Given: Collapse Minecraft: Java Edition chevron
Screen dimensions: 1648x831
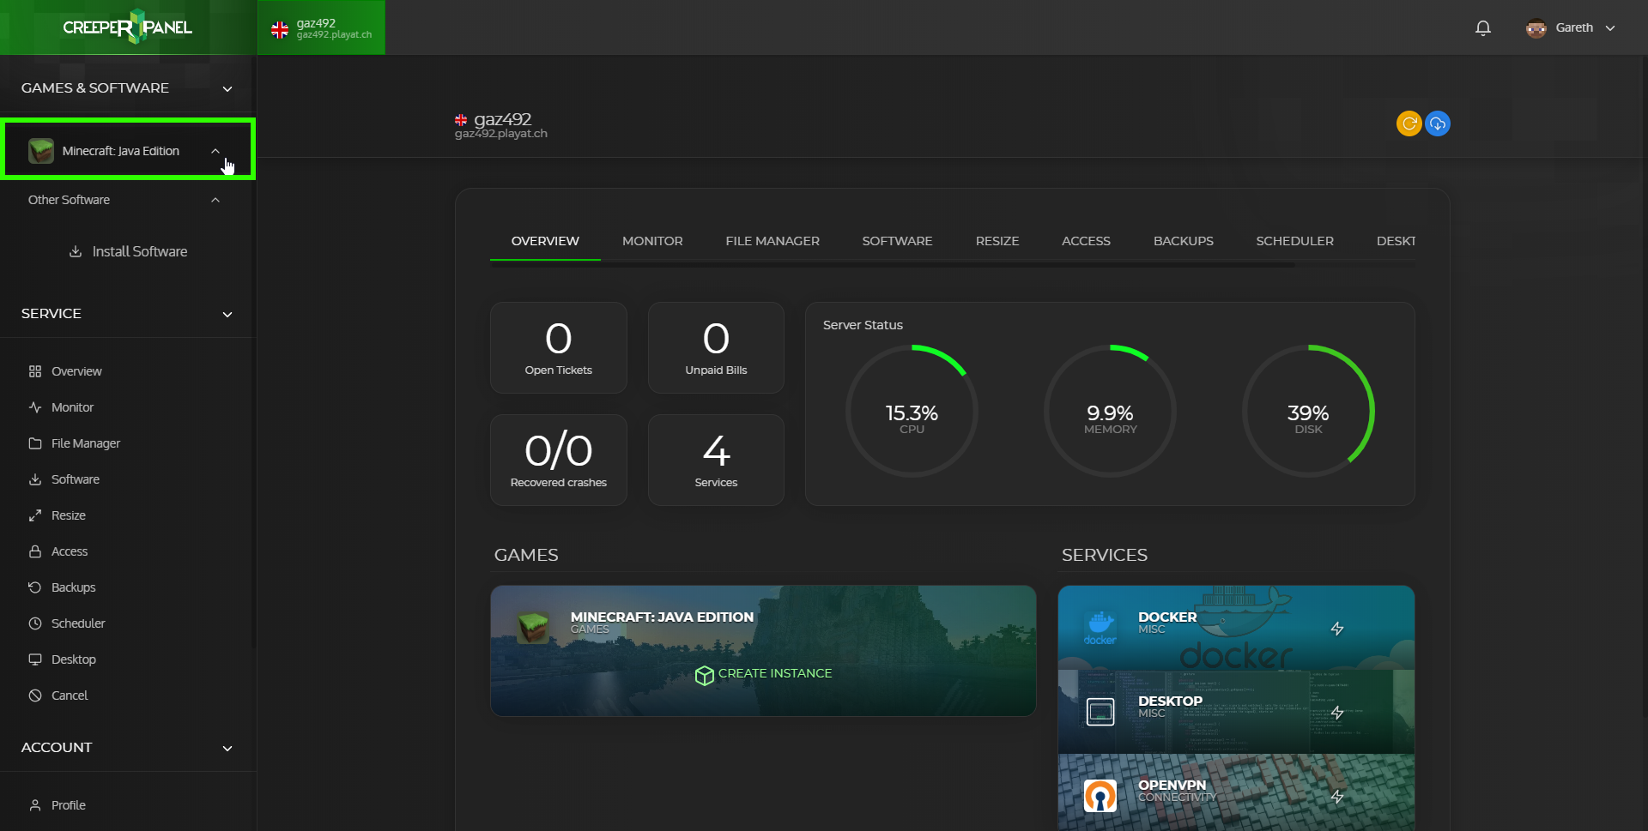Looking at the screenshot, I should [x=215, y=151].
